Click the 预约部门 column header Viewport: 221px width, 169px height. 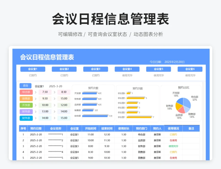[x=141, y=128]
